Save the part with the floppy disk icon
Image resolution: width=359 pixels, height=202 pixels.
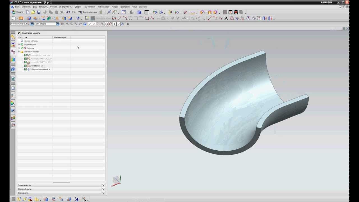(39, 12)
